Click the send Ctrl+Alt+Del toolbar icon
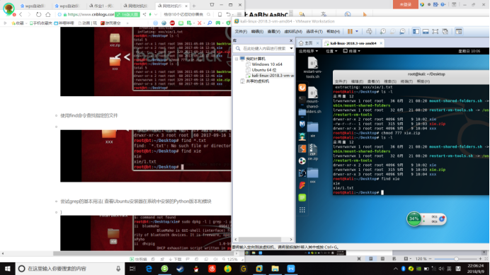Screen dimensions: 490x275 tap(369, 32)
